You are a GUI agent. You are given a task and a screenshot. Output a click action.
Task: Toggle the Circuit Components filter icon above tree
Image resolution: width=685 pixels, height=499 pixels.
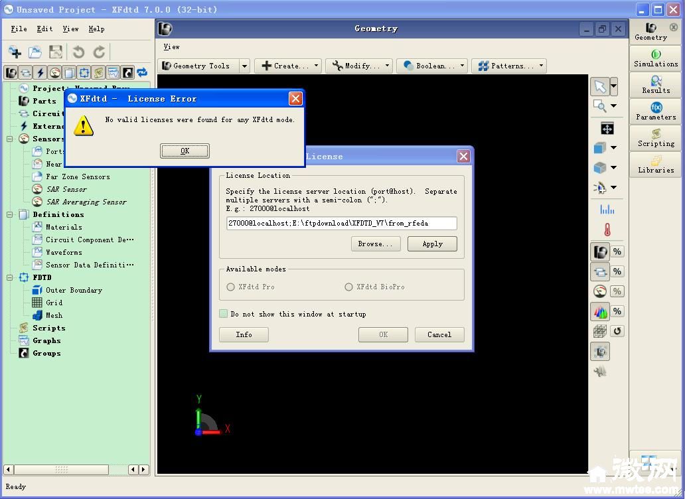[26, 72]
